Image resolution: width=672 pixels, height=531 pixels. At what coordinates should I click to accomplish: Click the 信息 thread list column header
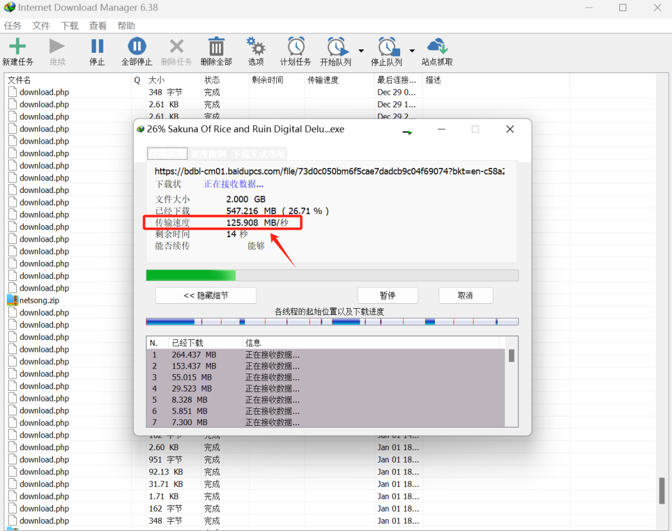tap(371, 343)
